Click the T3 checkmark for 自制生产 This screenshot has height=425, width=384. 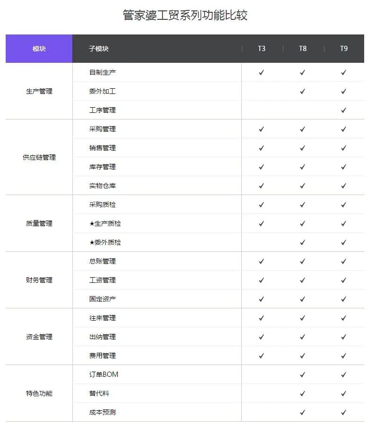click(x=261, y=72)
